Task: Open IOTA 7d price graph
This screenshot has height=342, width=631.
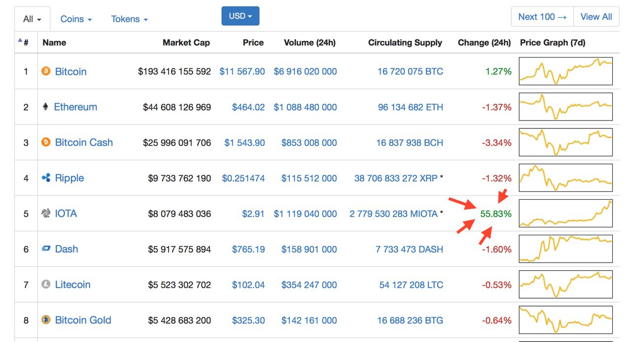Action: click(565, 213)
